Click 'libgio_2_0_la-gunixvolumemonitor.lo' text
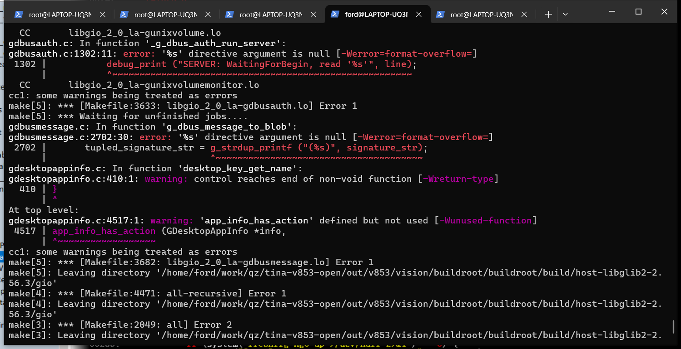This screenshot has width=681, height=349. [164, 85]
